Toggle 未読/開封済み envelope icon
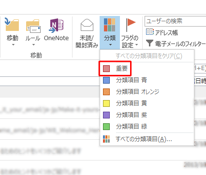This screenshot has height=175, width=206. point(87,25)
